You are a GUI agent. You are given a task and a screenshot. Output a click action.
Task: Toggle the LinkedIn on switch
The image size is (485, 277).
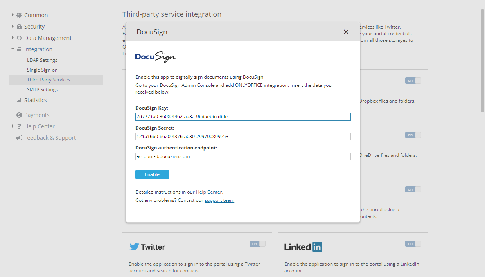tap(413, 244)
